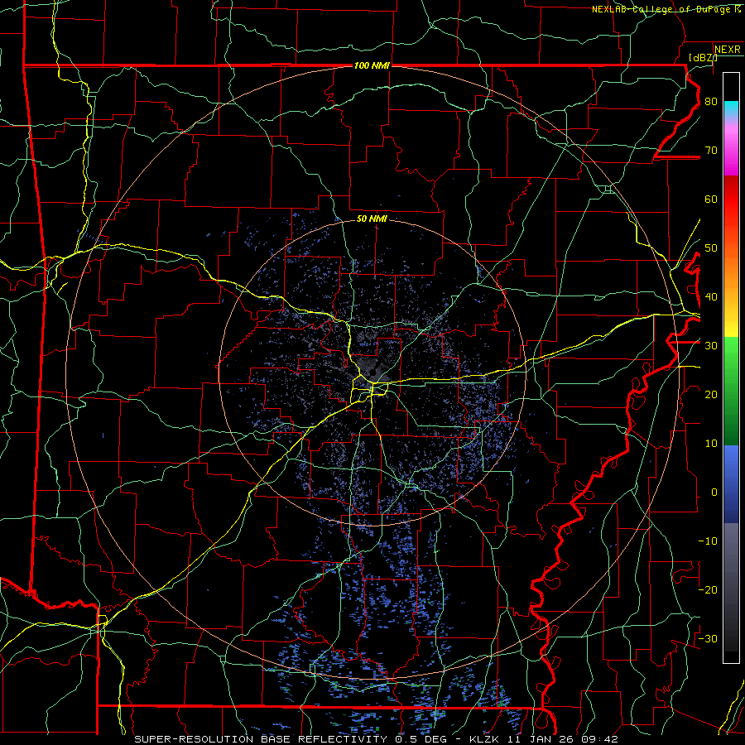The width and height of the screenshot is (745, 745).
Task: Click the gray segment of the color bar
Action: pos(731,587)
